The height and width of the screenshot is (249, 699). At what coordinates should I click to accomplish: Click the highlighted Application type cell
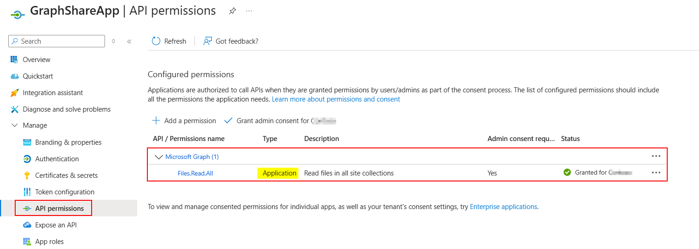point(278,173)
